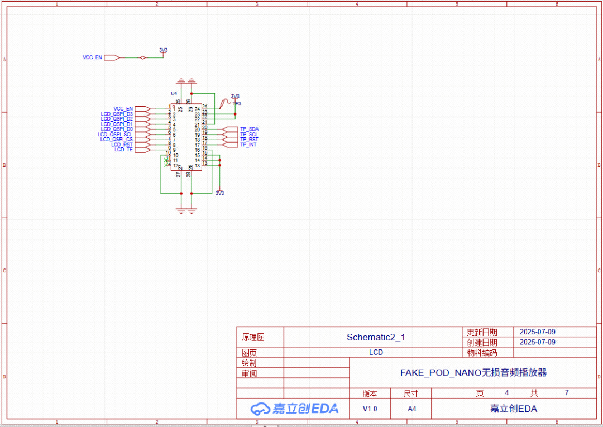The width and height of the screenshot is (603, 427).
Task: Click the LCD page name field
Action: 376,352
